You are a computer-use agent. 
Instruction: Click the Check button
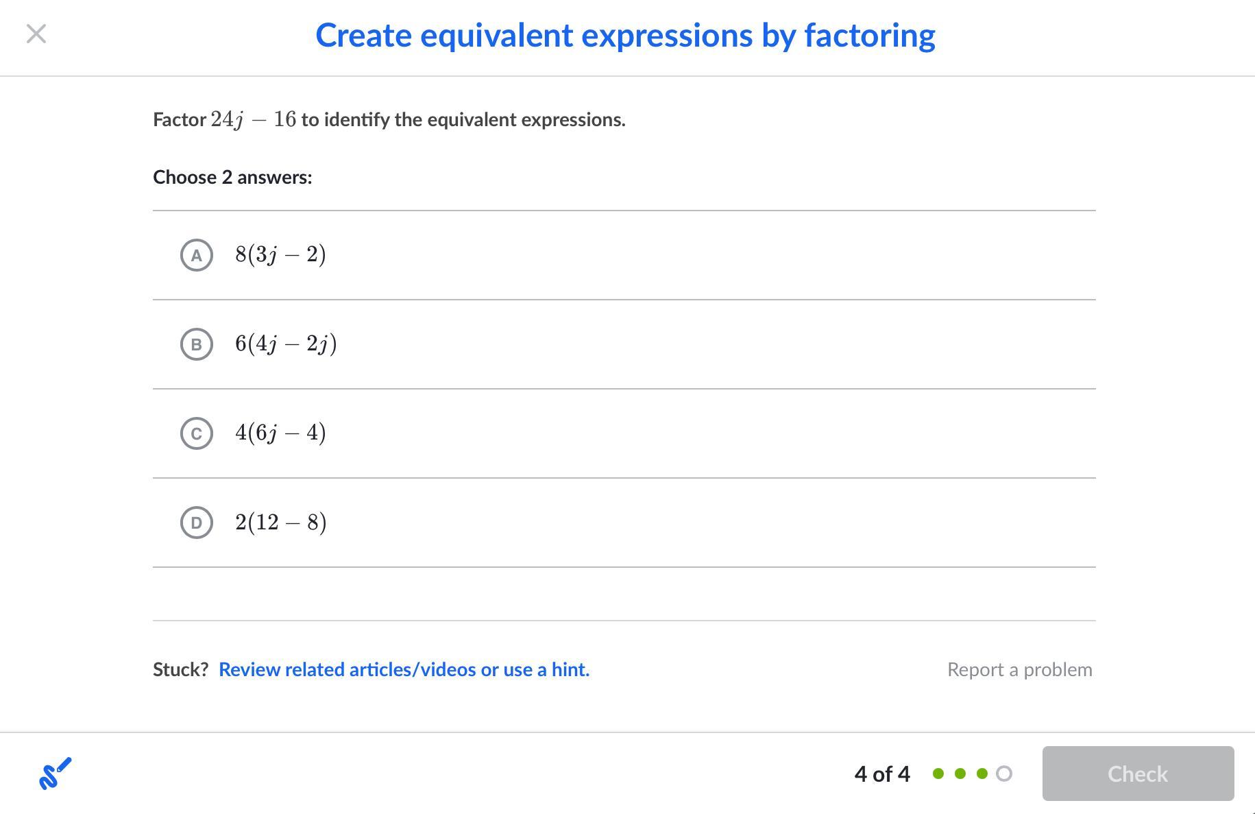(x=1138, y=774)
